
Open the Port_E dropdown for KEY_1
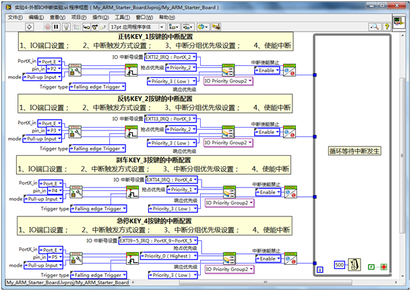click(50, 61)
